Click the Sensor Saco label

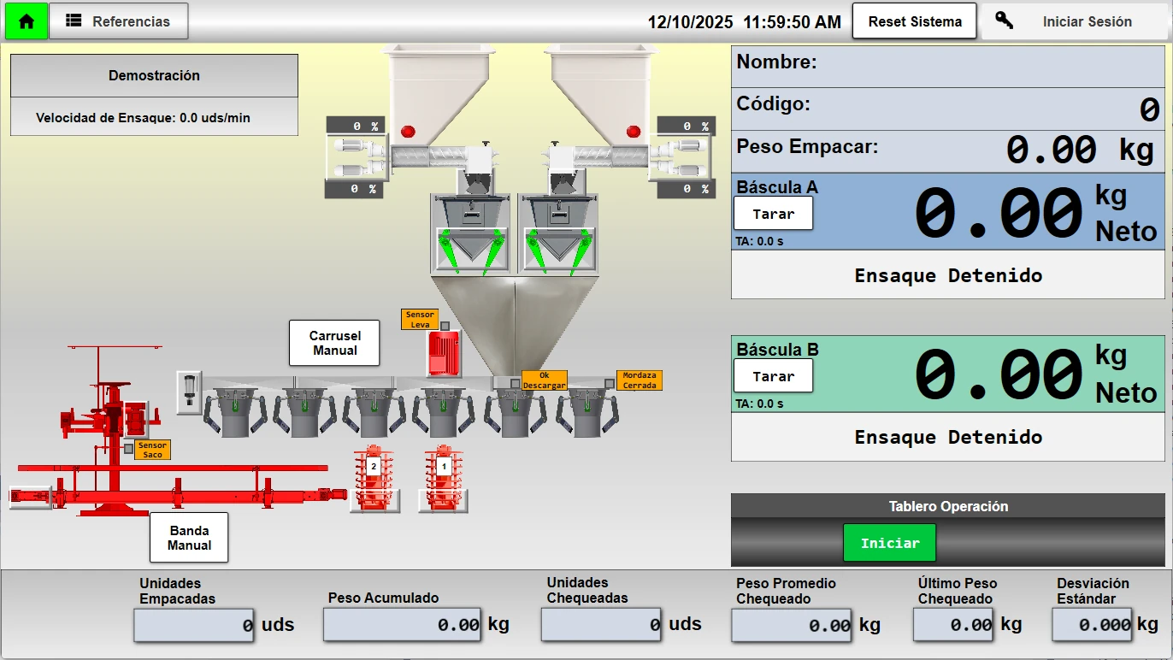pos(152,450)
